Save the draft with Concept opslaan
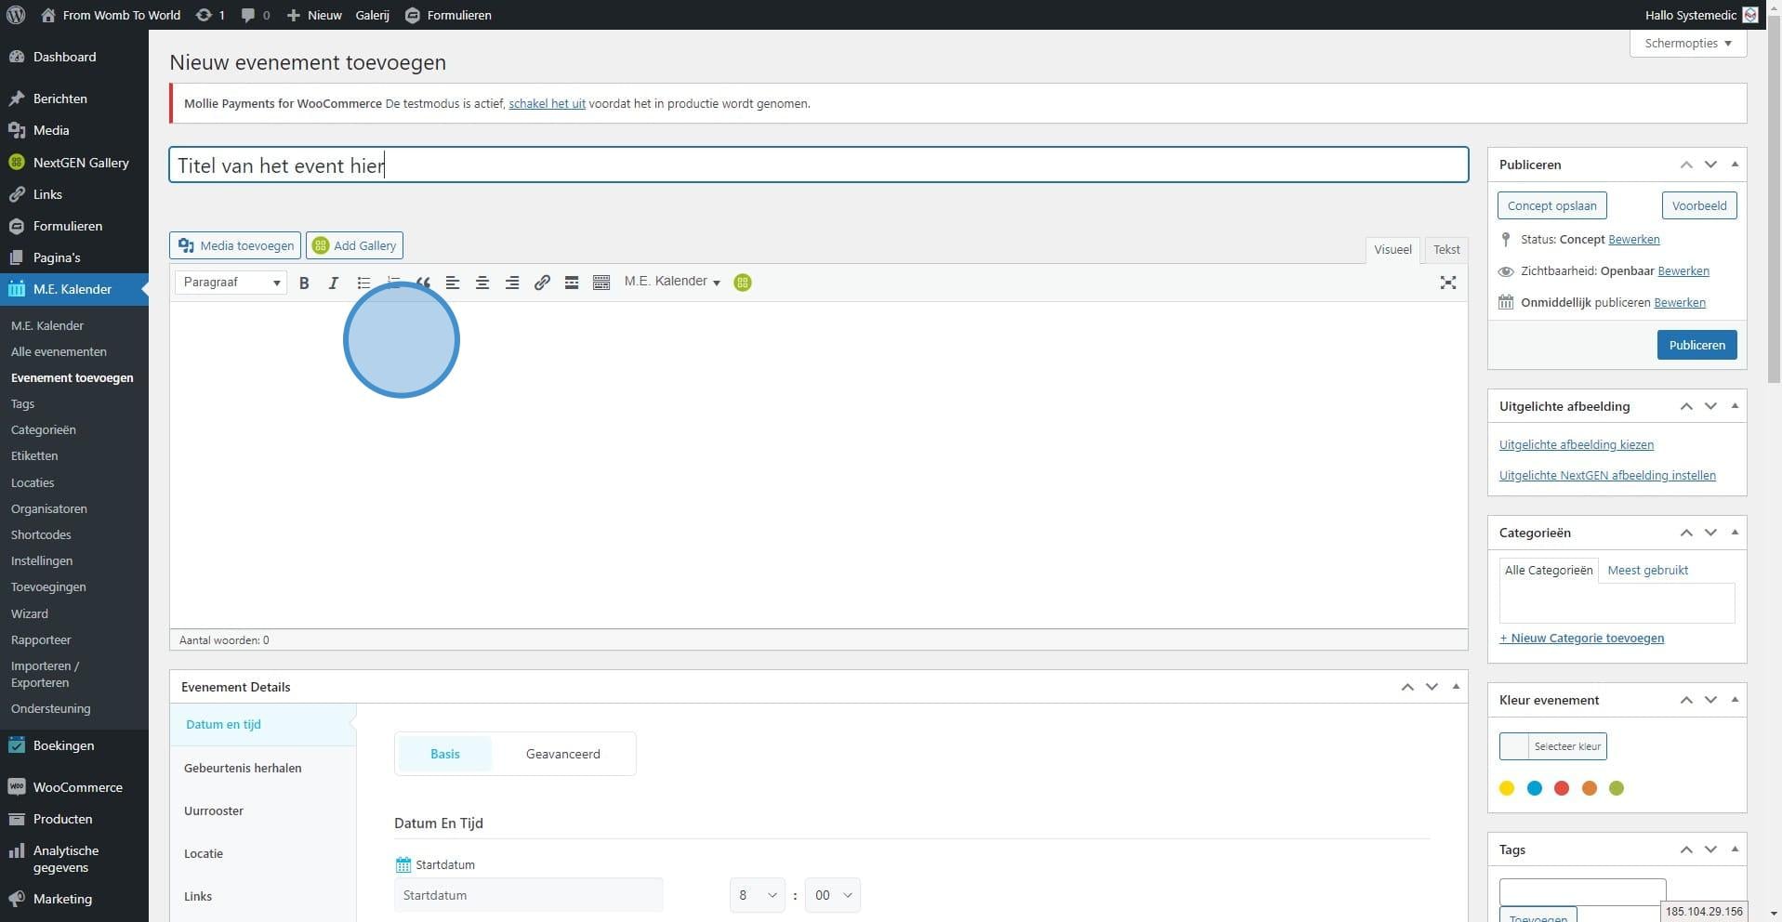 (1551, 205)
